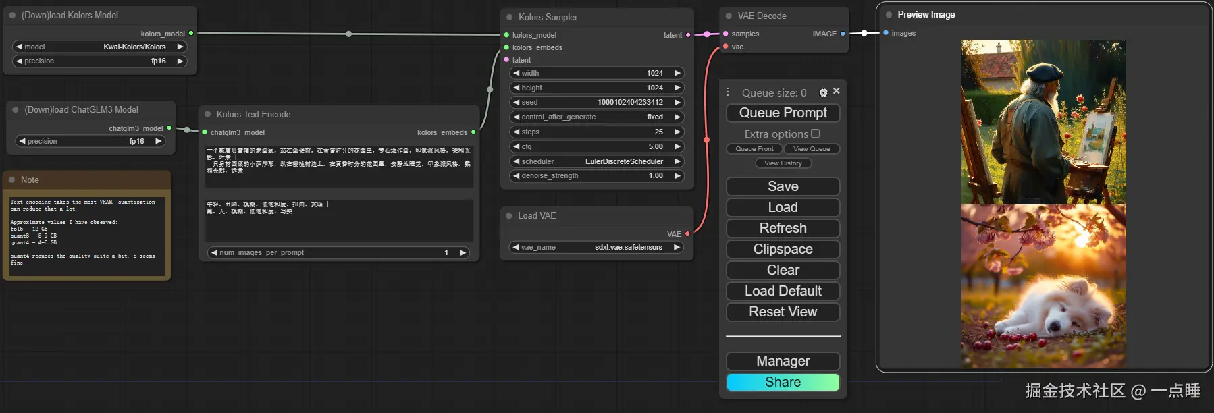Open the model Kwai-Kolors/Kolors dropdown
1214x413 pixels.
[x=99, y=47]
